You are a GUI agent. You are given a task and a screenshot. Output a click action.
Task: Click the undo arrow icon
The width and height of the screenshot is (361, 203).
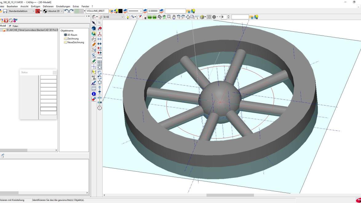66,11
